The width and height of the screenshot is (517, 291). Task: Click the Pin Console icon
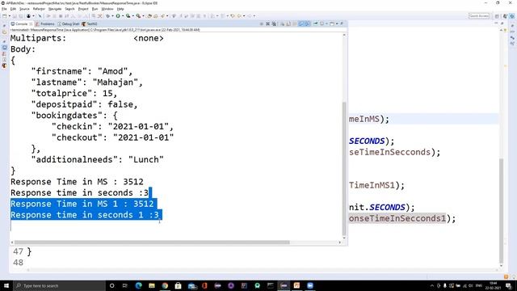315,23
